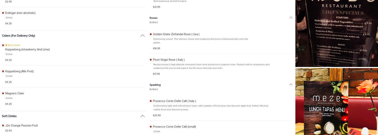Select Magners Cider menu item
378x135 pixels.
(15, 93)
